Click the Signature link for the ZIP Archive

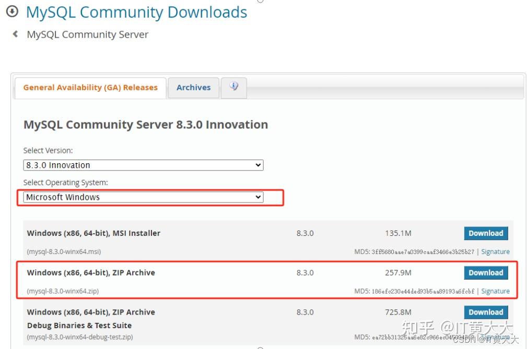click(x=495, y=291)
